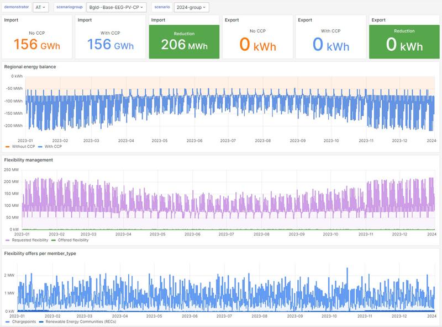Click the '100 MW' axis label in Flexibility management
Screen dimensions: 442x327
pyautogui.click(x=11, y=206)
